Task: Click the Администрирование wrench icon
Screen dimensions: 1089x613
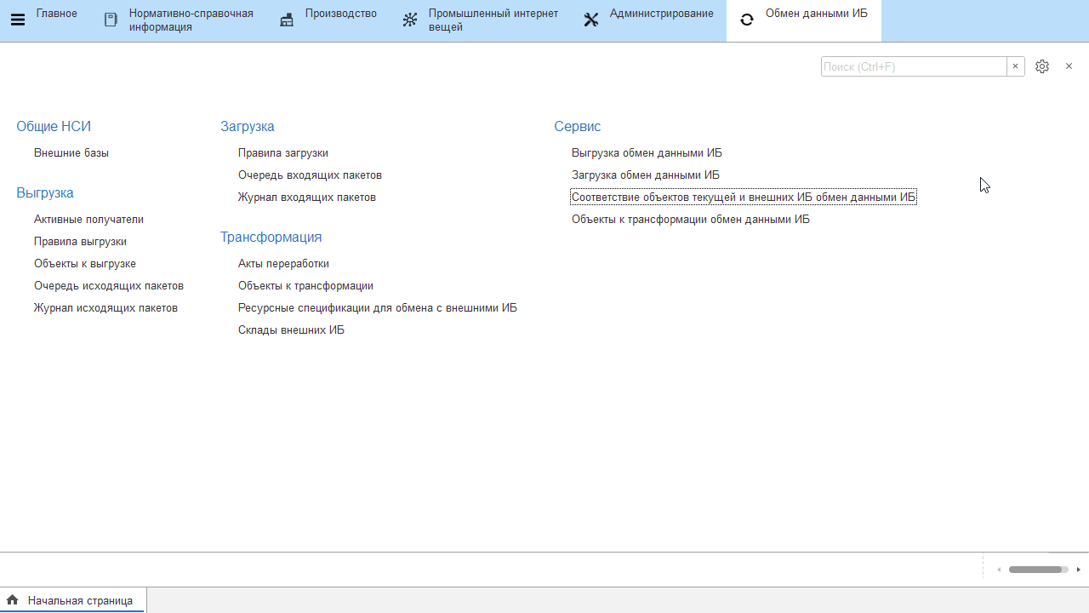Action: [x=591, y=20]
